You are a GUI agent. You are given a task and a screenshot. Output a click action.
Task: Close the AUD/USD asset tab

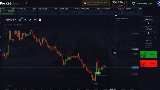tap(60, 9)
